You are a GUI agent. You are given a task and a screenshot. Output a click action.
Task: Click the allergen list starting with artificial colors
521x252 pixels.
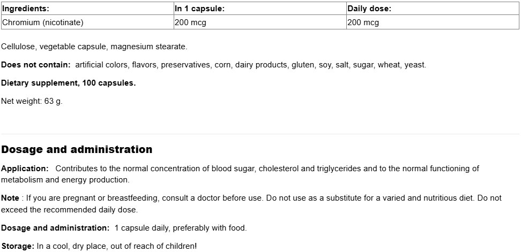click(x=250, y=65)
